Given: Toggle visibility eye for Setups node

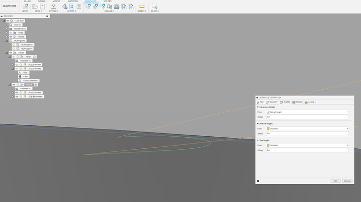Looking at the screenshot, I should click(10, 53).
